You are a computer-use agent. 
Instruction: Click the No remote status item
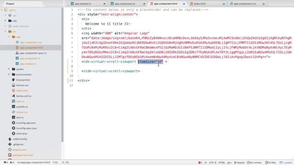[x=254, y=163]
